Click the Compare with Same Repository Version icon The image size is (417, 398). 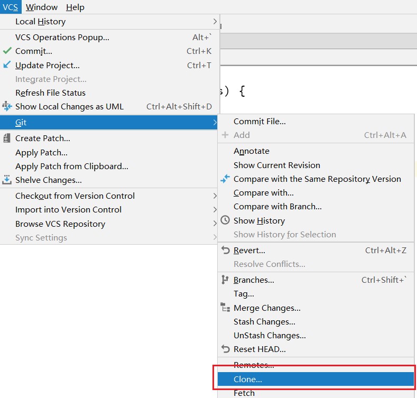click(225, 179)
